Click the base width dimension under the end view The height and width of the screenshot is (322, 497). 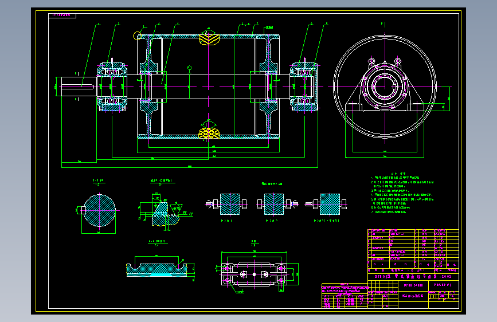click(385, 156)
